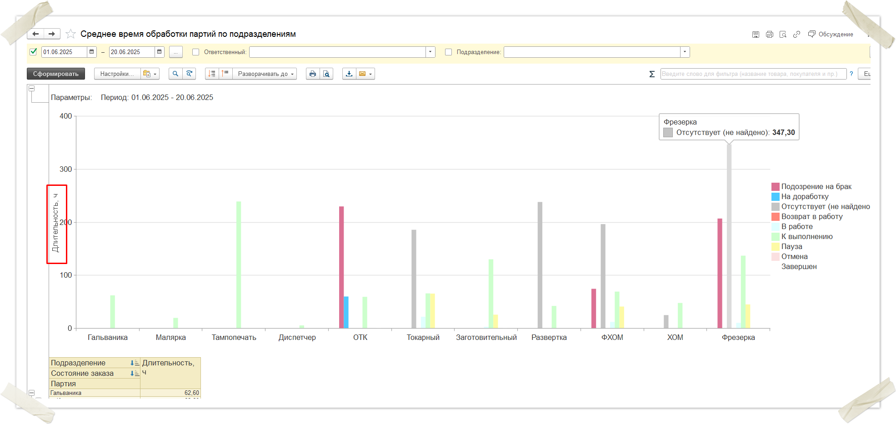The width and height of the screenshot is (896, 424).
Task: Navigate back with left arrow button
Action: tap(35, 34)
